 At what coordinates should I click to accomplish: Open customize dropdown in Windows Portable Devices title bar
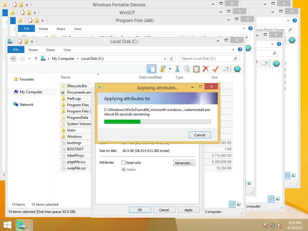[27, 5]
